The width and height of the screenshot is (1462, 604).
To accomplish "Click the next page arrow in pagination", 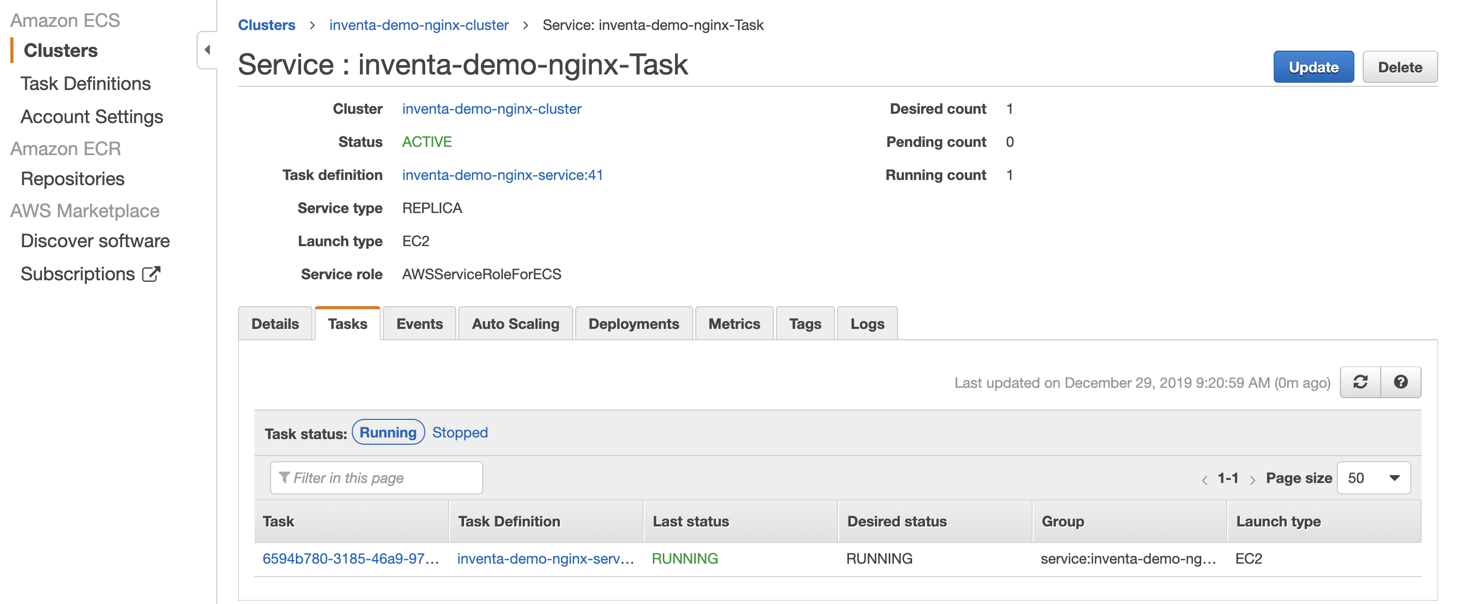I will click(1252, 479).
